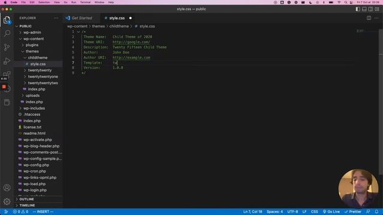This screenshot has height=215, width=383.
Task: Open the Explorer view icon
Action: click(x=7, y=20)
